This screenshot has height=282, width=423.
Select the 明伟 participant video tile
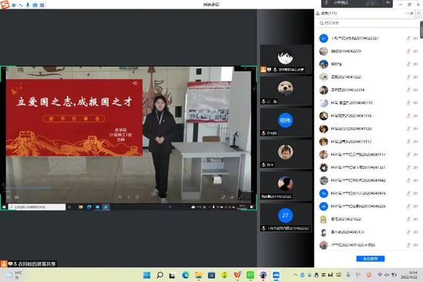(x=286, y=122)
